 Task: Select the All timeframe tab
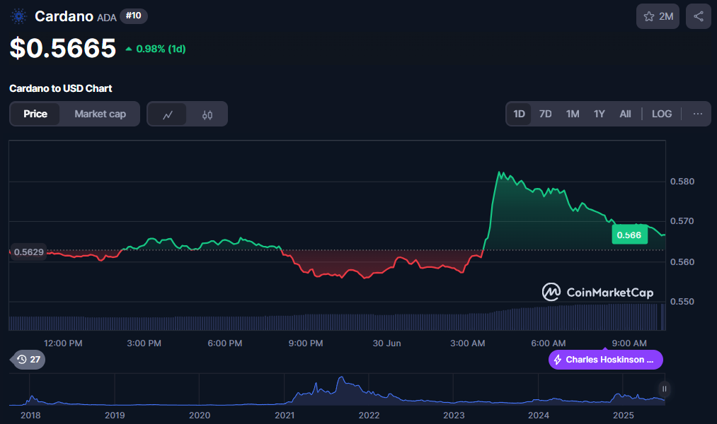625,113
